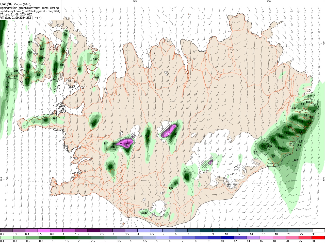Click the '3.3' value on the purple patch
This screenshot has width=325, height=243.
pos(127,145)
